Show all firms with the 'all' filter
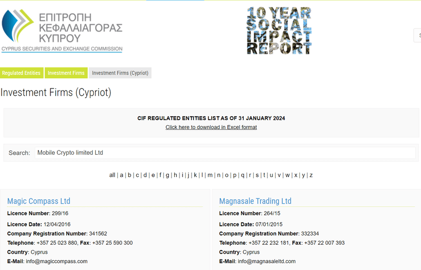Screen dimensions: 421x270 pyautogui.click(x=112, y=175)
